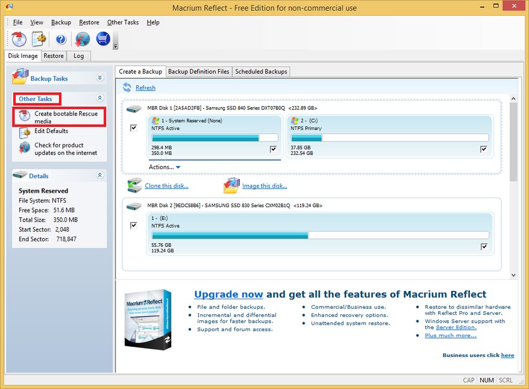Open the File menu
Viewport: 529px width, 389px height.
coord(18,22)
